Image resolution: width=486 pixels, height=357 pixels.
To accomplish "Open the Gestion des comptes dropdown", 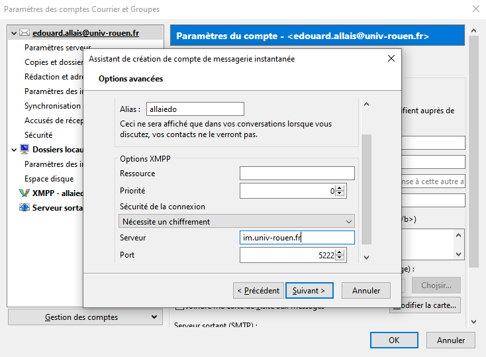I will click(84, 317).
